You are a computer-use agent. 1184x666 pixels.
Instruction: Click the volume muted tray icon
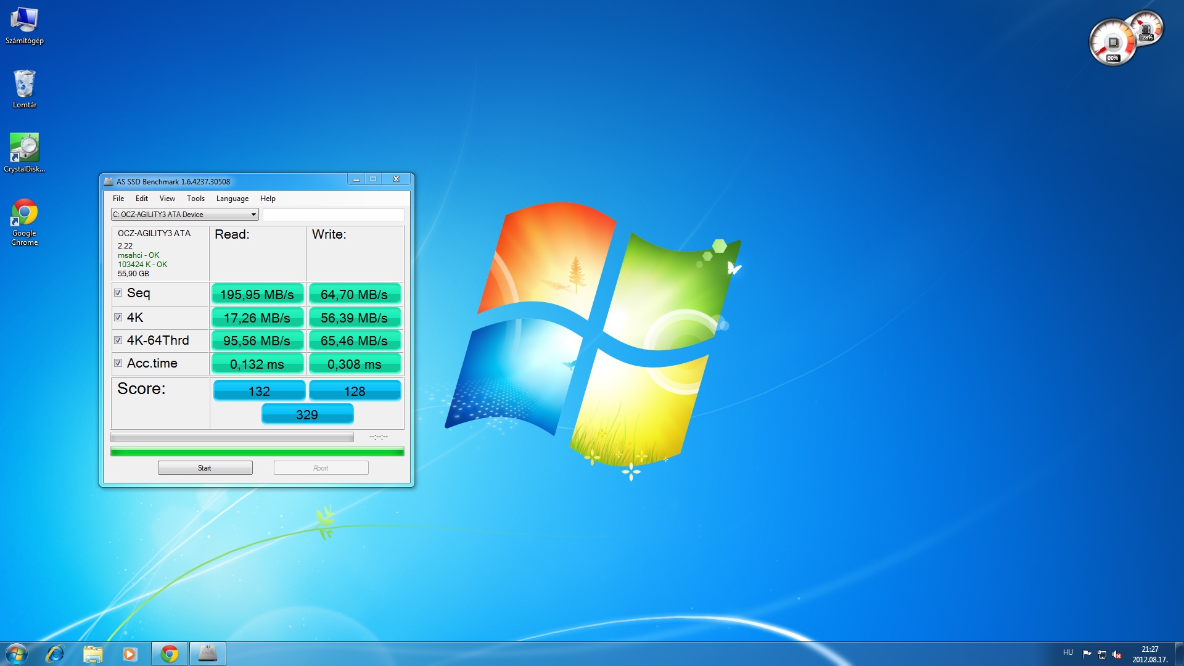pos(1117,654)
